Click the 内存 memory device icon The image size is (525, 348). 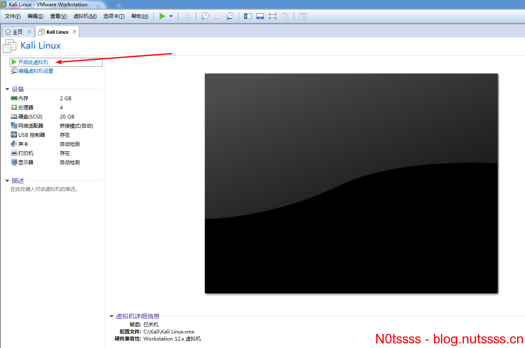(14, 99)
